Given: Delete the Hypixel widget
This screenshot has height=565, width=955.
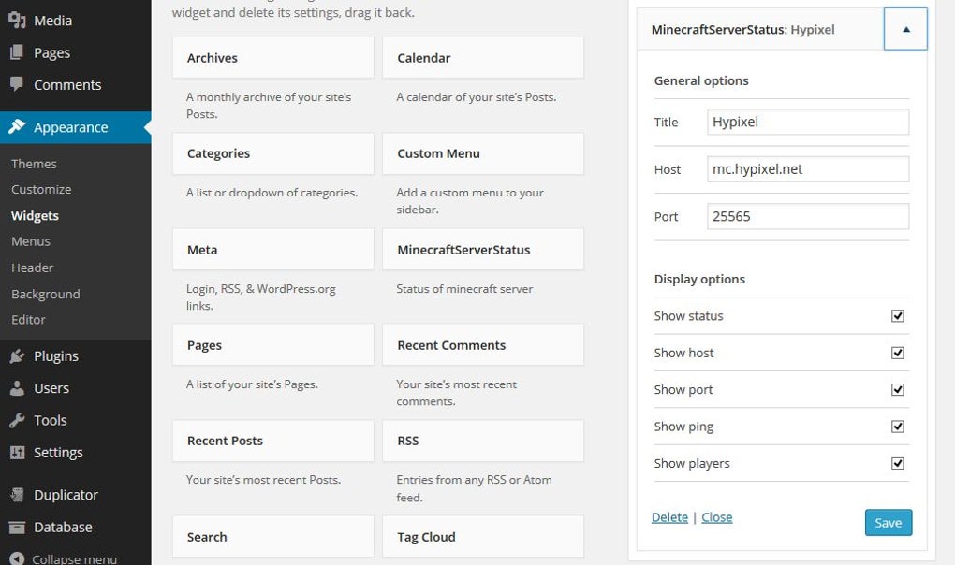Looking at the screenshot, I should (x=669, y=516).
